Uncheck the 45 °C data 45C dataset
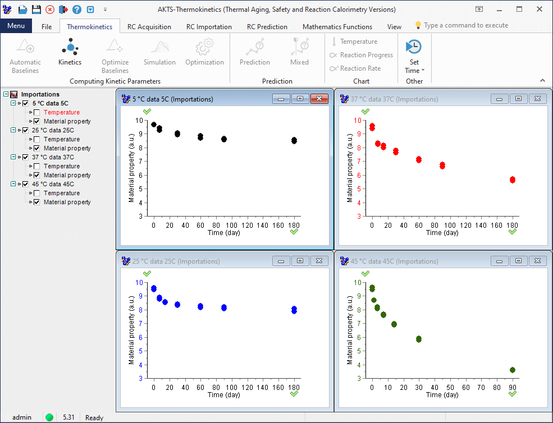Screen dimensions: 553x423 [x=25, y=184]
